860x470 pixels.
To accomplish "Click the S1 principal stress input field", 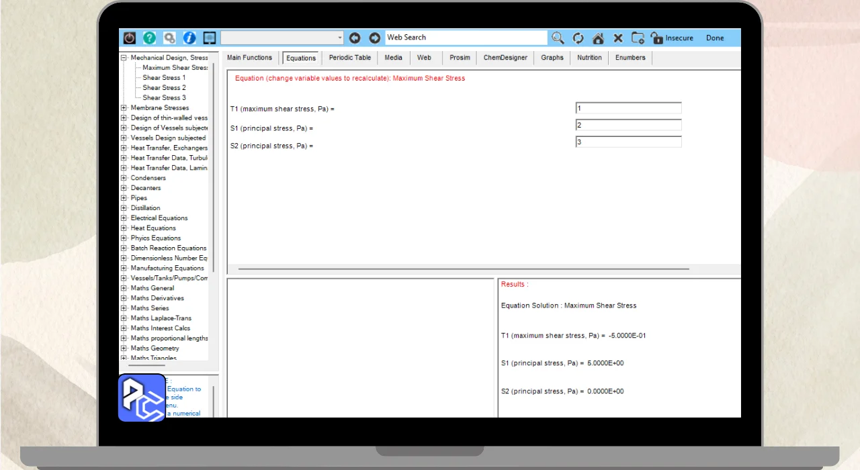I will [628, 126].
